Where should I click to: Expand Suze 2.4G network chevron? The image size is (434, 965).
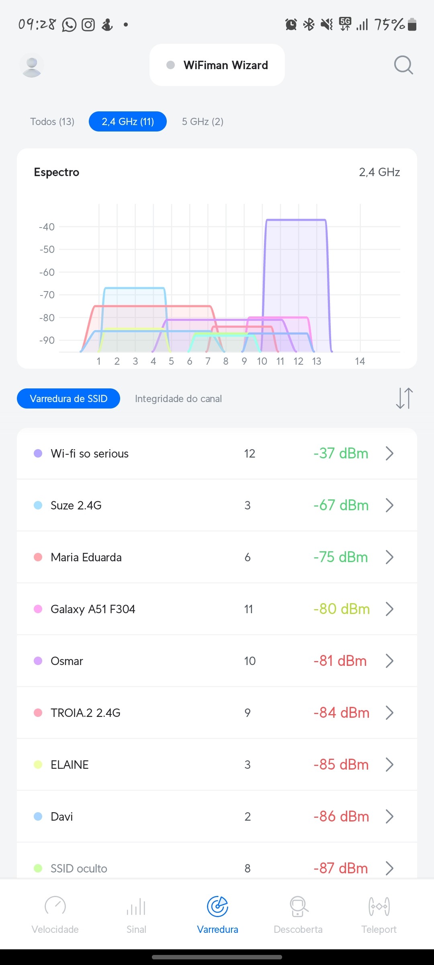point(389,505)
